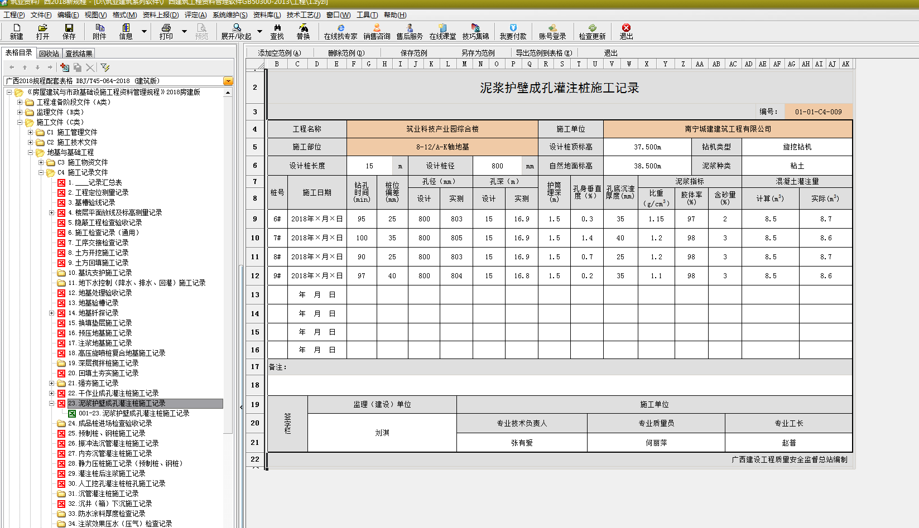The height and width of the screenshot is (528, 919).
Task: Open the 广西2018规程配套表格 combo dropdown
Action: 228,81
